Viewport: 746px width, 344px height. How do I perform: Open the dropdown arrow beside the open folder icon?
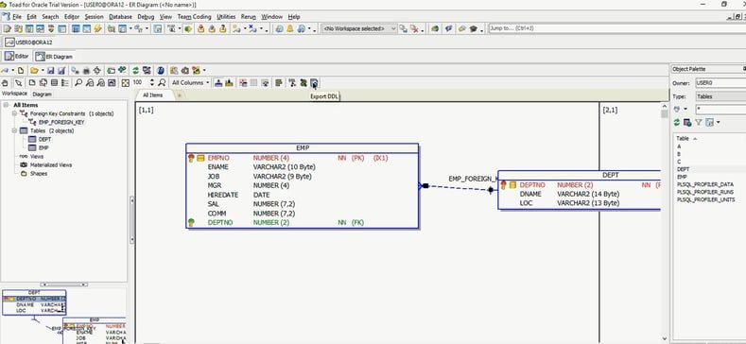43,71
